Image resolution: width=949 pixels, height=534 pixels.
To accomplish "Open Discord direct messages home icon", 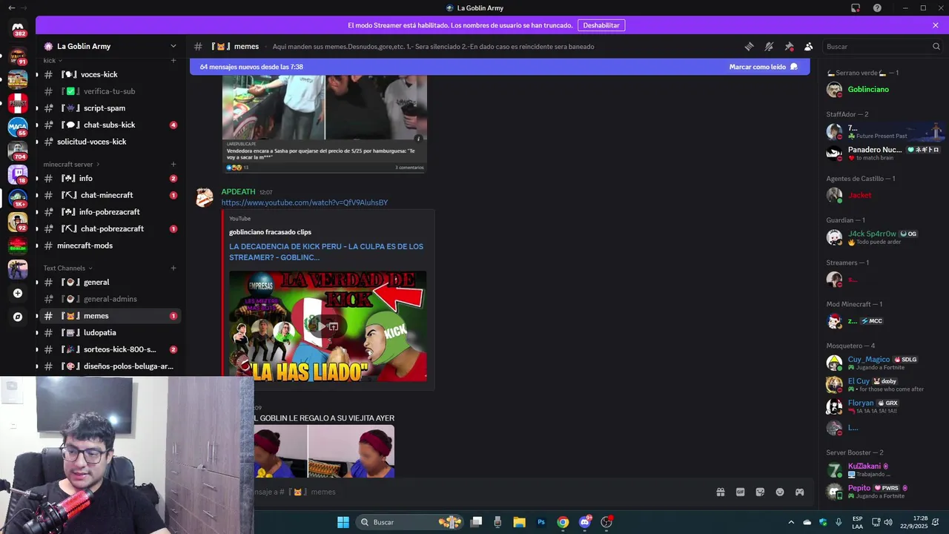I will [18, 27].
